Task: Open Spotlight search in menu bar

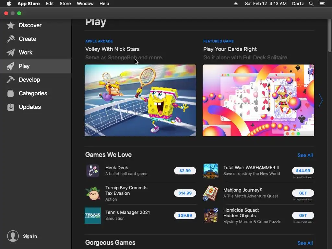Action: 311,4
